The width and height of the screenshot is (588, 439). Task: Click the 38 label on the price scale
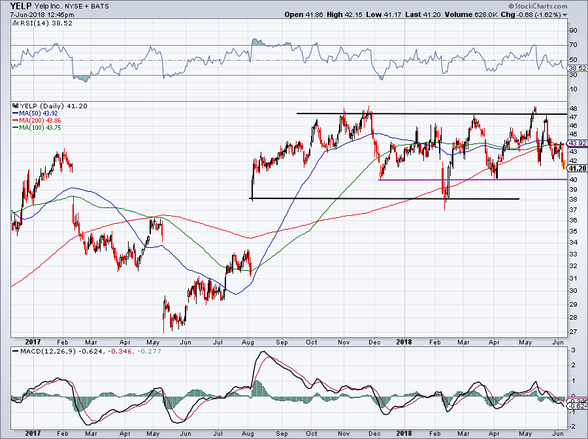coord(574,200)
